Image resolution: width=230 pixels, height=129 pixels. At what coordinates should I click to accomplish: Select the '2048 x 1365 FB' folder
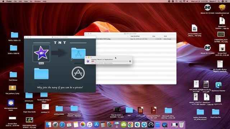click(14, 48)
